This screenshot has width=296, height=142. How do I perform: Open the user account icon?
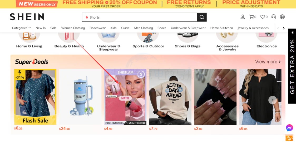tap(243, 17)
